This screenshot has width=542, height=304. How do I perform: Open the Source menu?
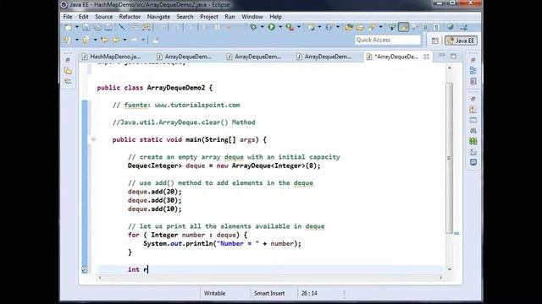(x=103, y=17)
